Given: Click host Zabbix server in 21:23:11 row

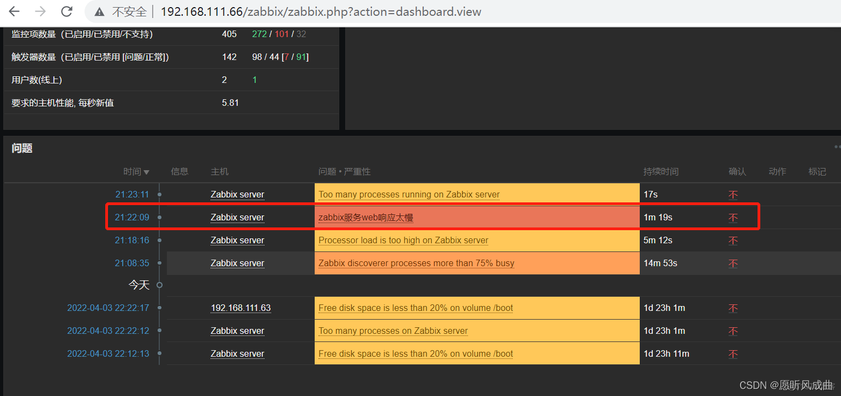Looking at the screenshot, I should pyautogui.click(x=237, y=194).
